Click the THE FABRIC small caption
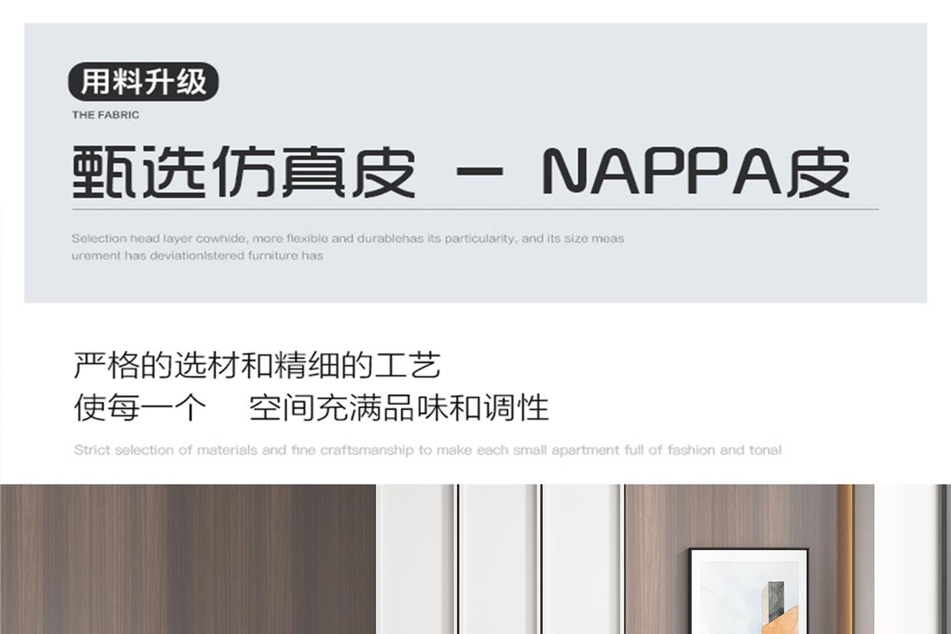951x634 pixels. [106, 115]
